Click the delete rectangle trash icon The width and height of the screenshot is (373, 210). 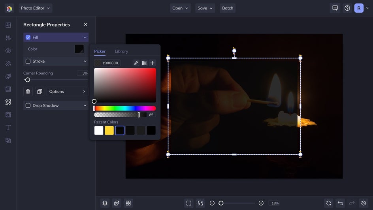28,92
